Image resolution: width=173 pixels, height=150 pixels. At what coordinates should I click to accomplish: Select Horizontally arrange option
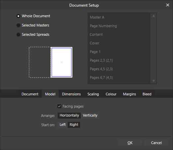click(x=69, y=115)
